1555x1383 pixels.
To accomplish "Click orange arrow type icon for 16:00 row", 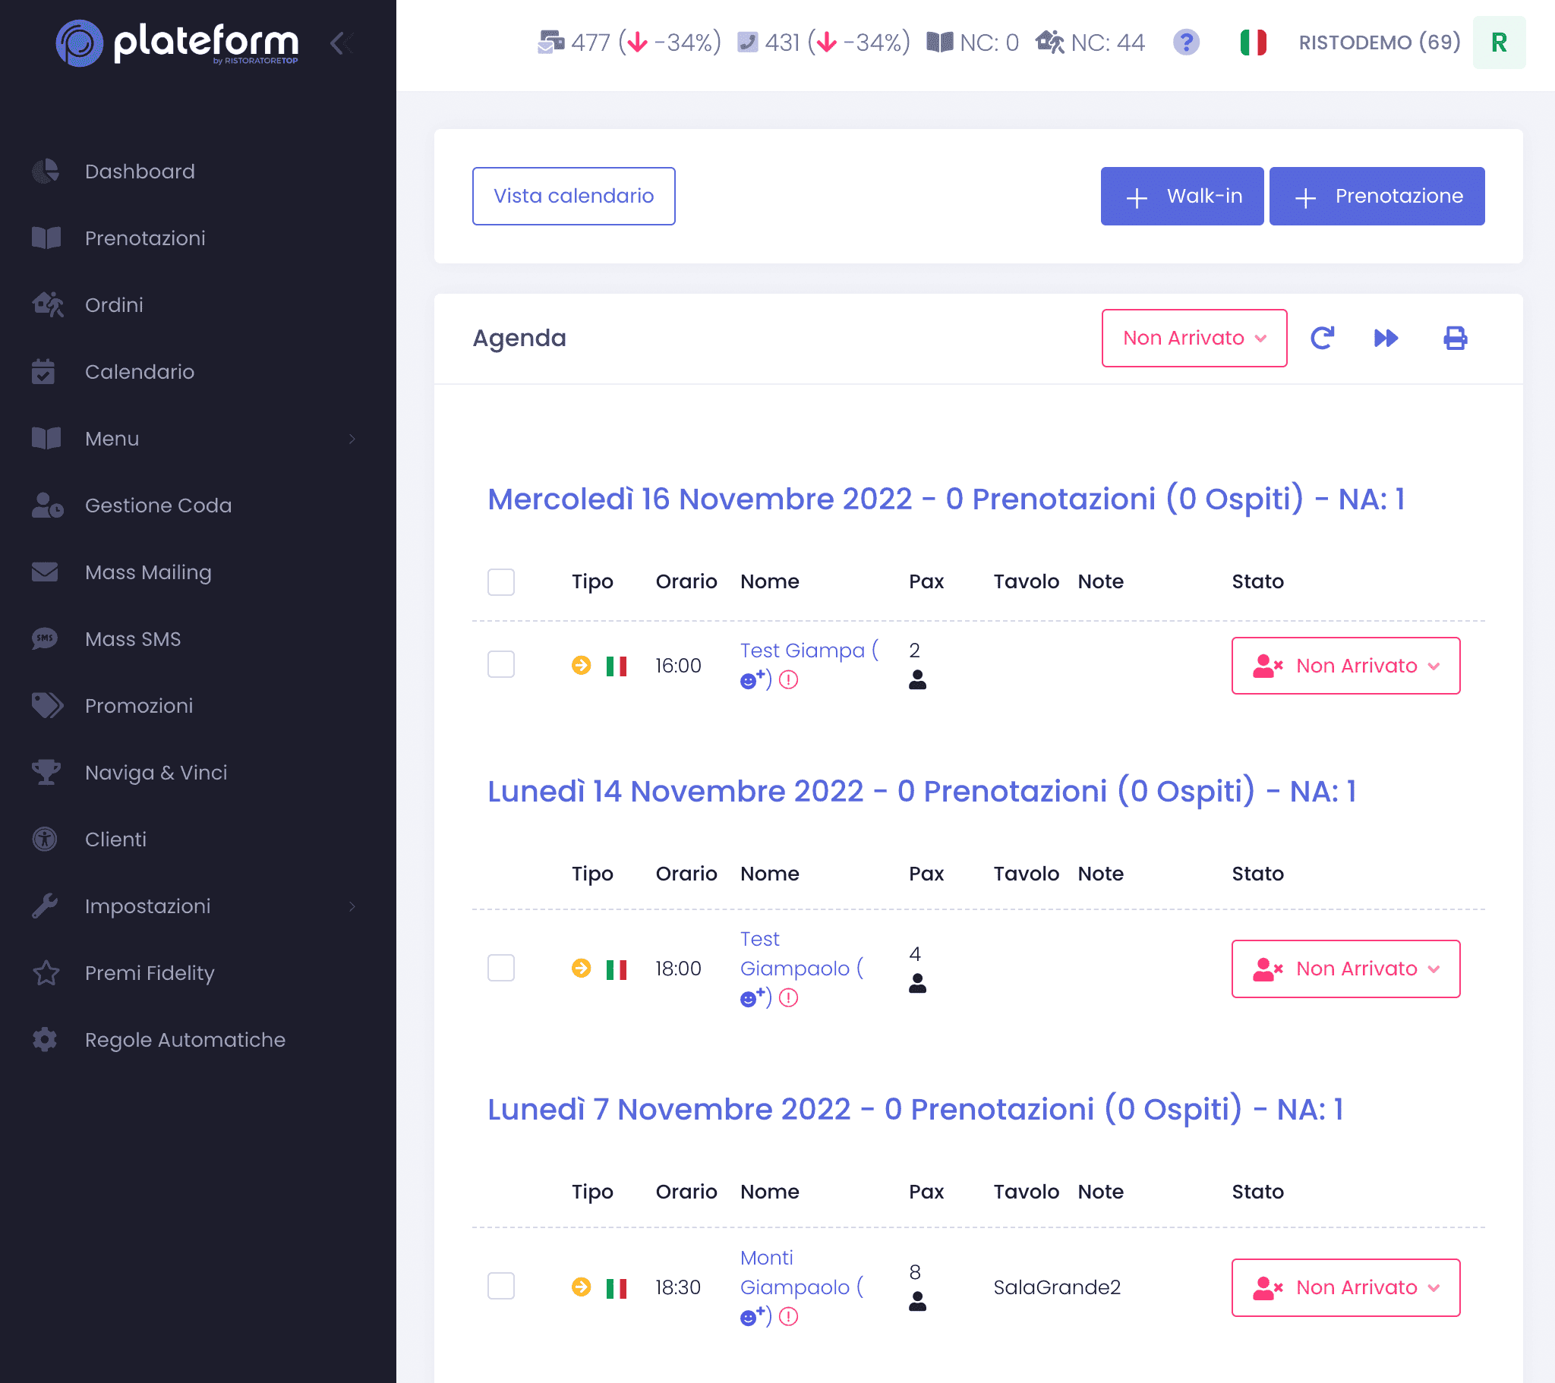I will (581, 666).
